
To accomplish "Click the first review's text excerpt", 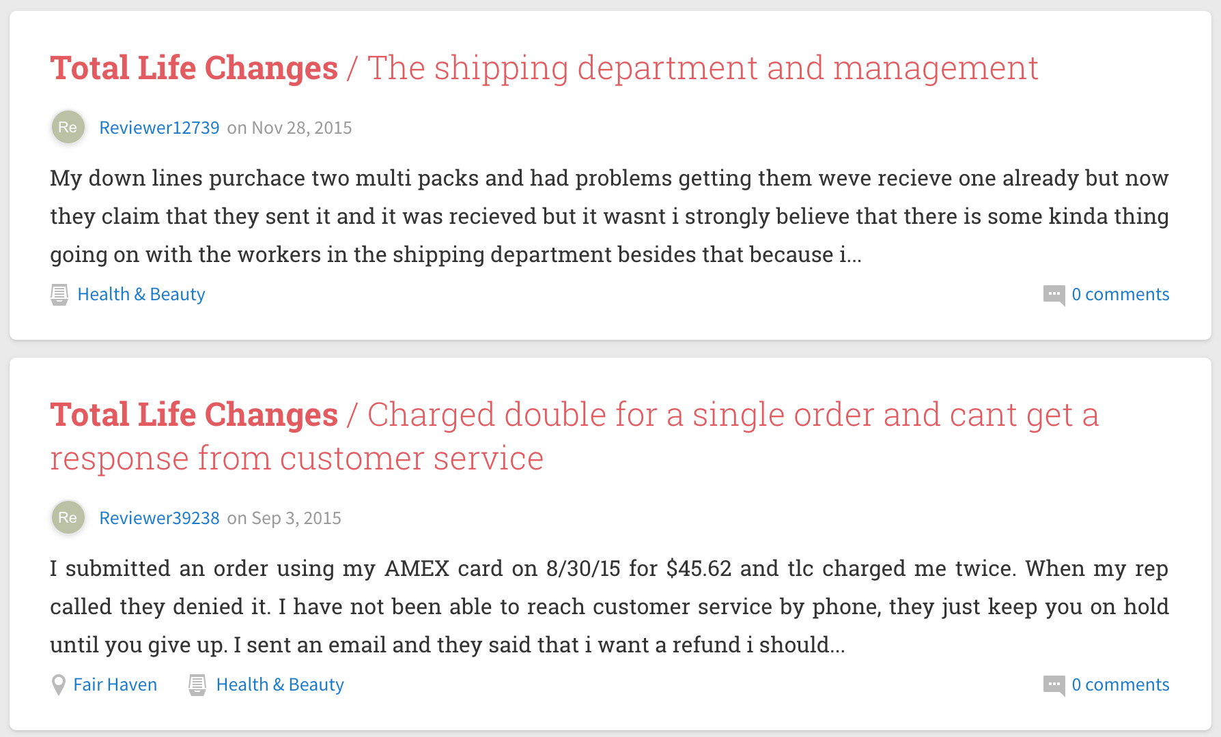I will pos(609,216).
